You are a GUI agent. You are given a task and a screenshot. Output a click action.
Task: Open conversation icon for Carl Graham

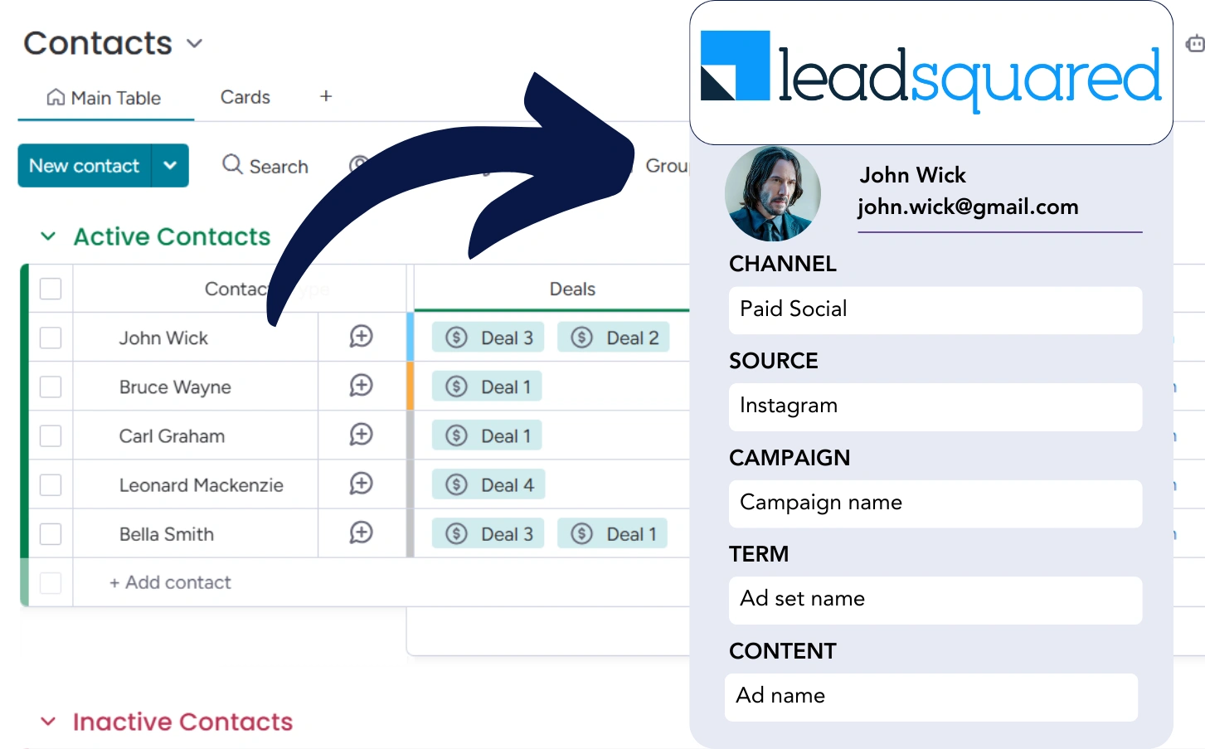(x=361, y=434)
